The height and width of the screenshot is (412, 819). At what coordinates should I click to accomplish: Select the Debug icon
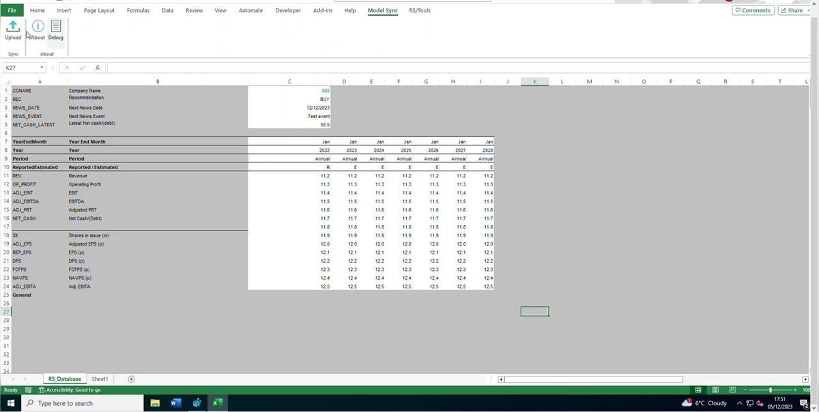(x=56, y=30)
